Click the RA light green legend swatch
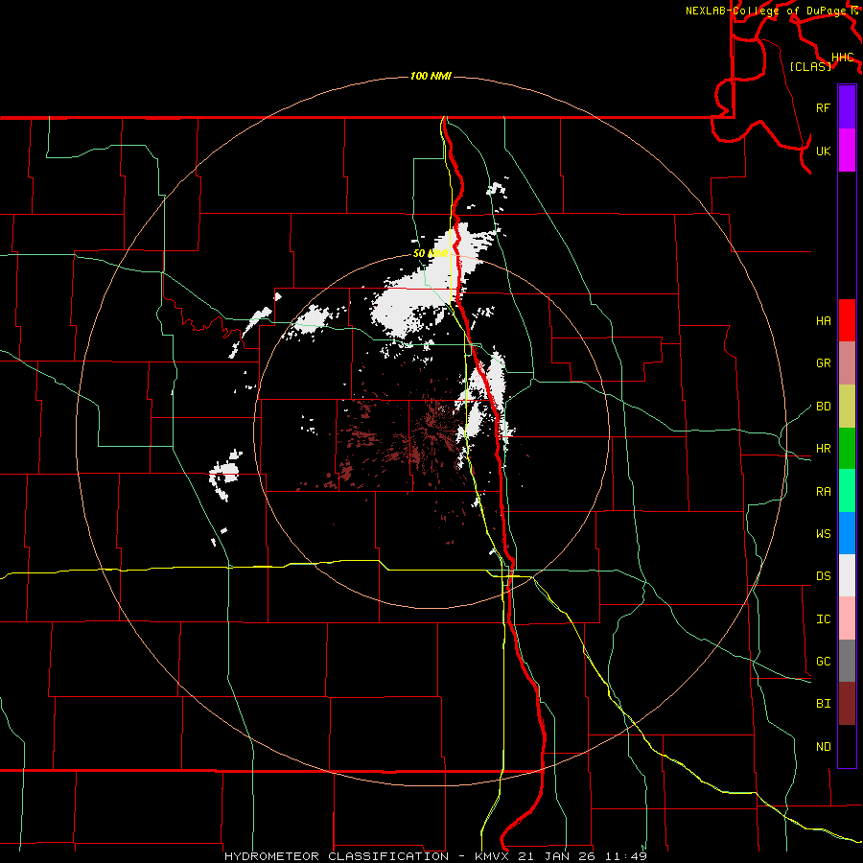The height and width of the screenshot is (863, 863). (x=847, y=491)
